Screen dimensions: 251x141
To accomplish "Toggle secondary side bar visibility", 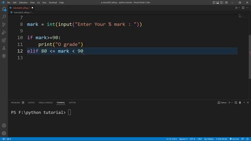I will [221, 2].
